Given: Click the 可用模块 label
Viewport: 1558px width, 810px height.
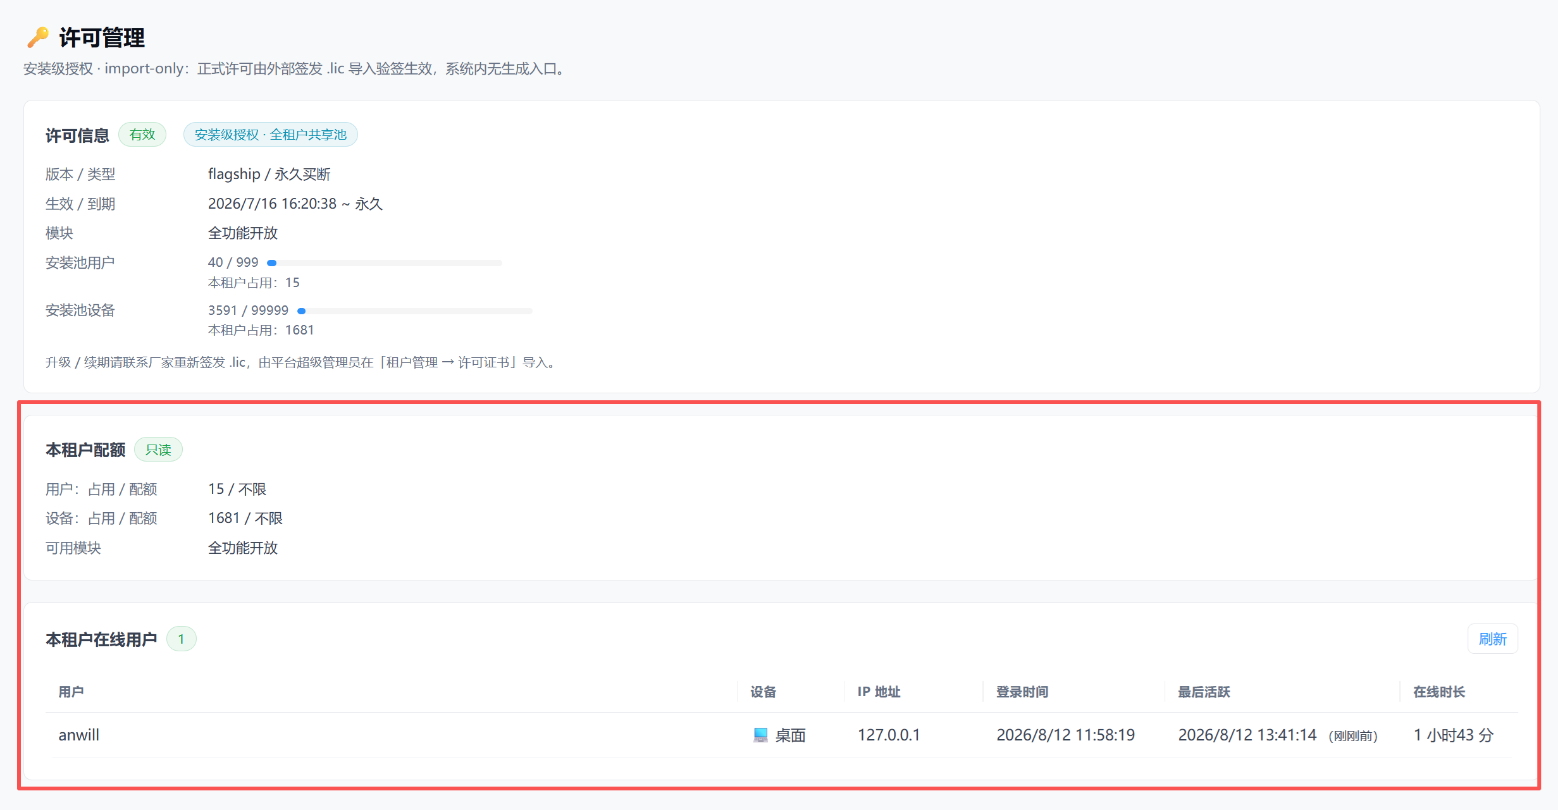Looking at the screenshot, I should (x=73, y=548).
